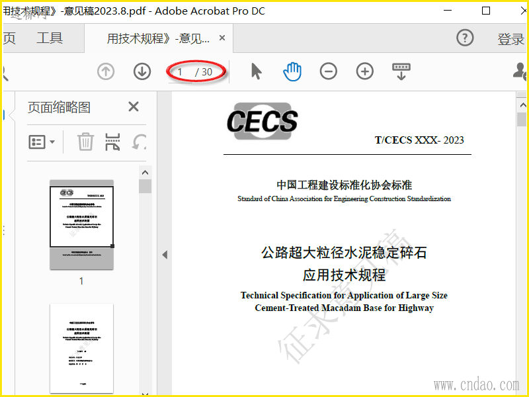Click the 公路超大粒径水泥稳定碎石 title text

pyautogui.click(x=344, y=253)
